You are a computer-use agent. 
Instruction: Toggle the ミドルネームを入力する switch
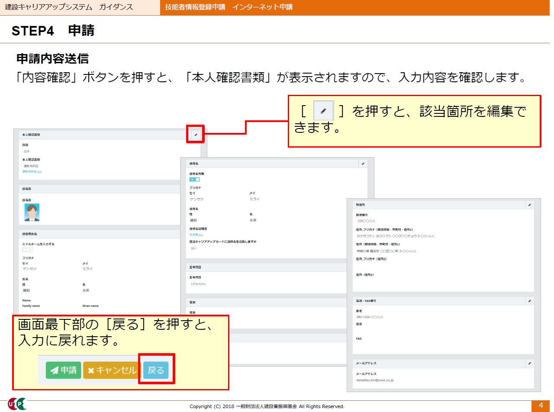click(27, 250)
